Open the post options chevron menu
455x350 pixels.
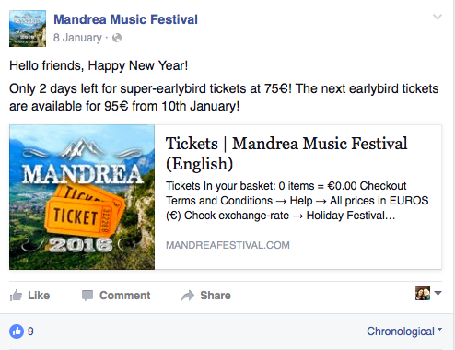pyautogui.click(x=437, y=17)
